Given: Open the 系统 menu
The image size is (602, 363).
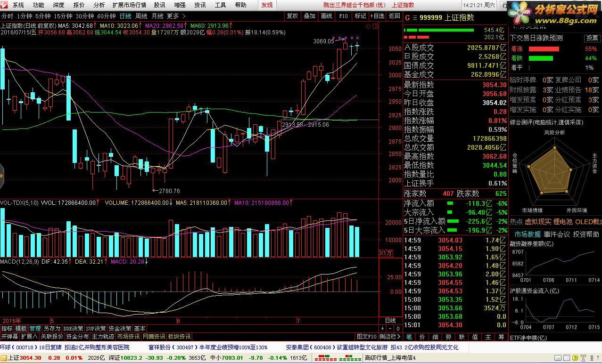Looking at the screenshot, I should 18,5.
